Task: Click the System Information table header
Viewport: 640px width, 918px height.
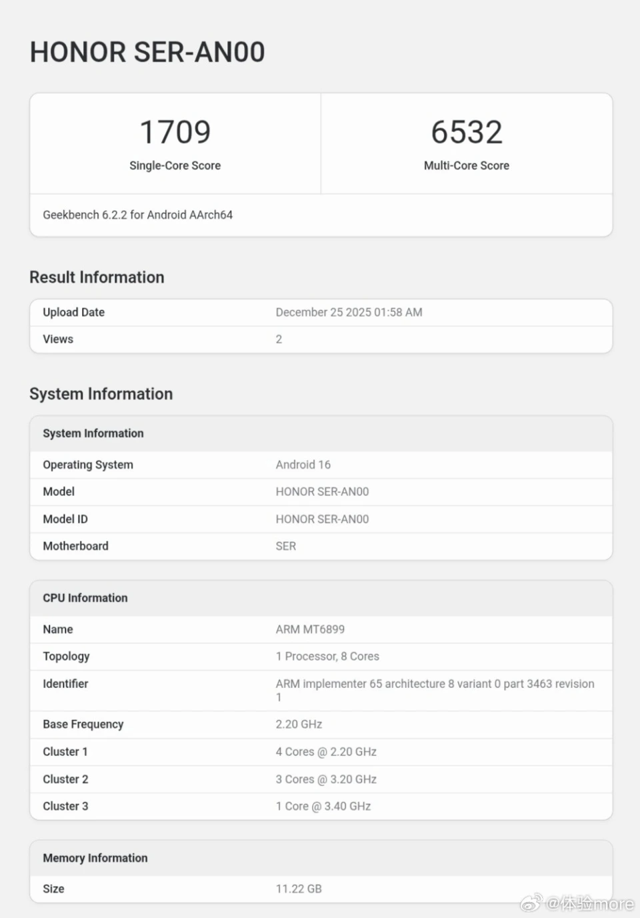Action: tap(93, 433)
